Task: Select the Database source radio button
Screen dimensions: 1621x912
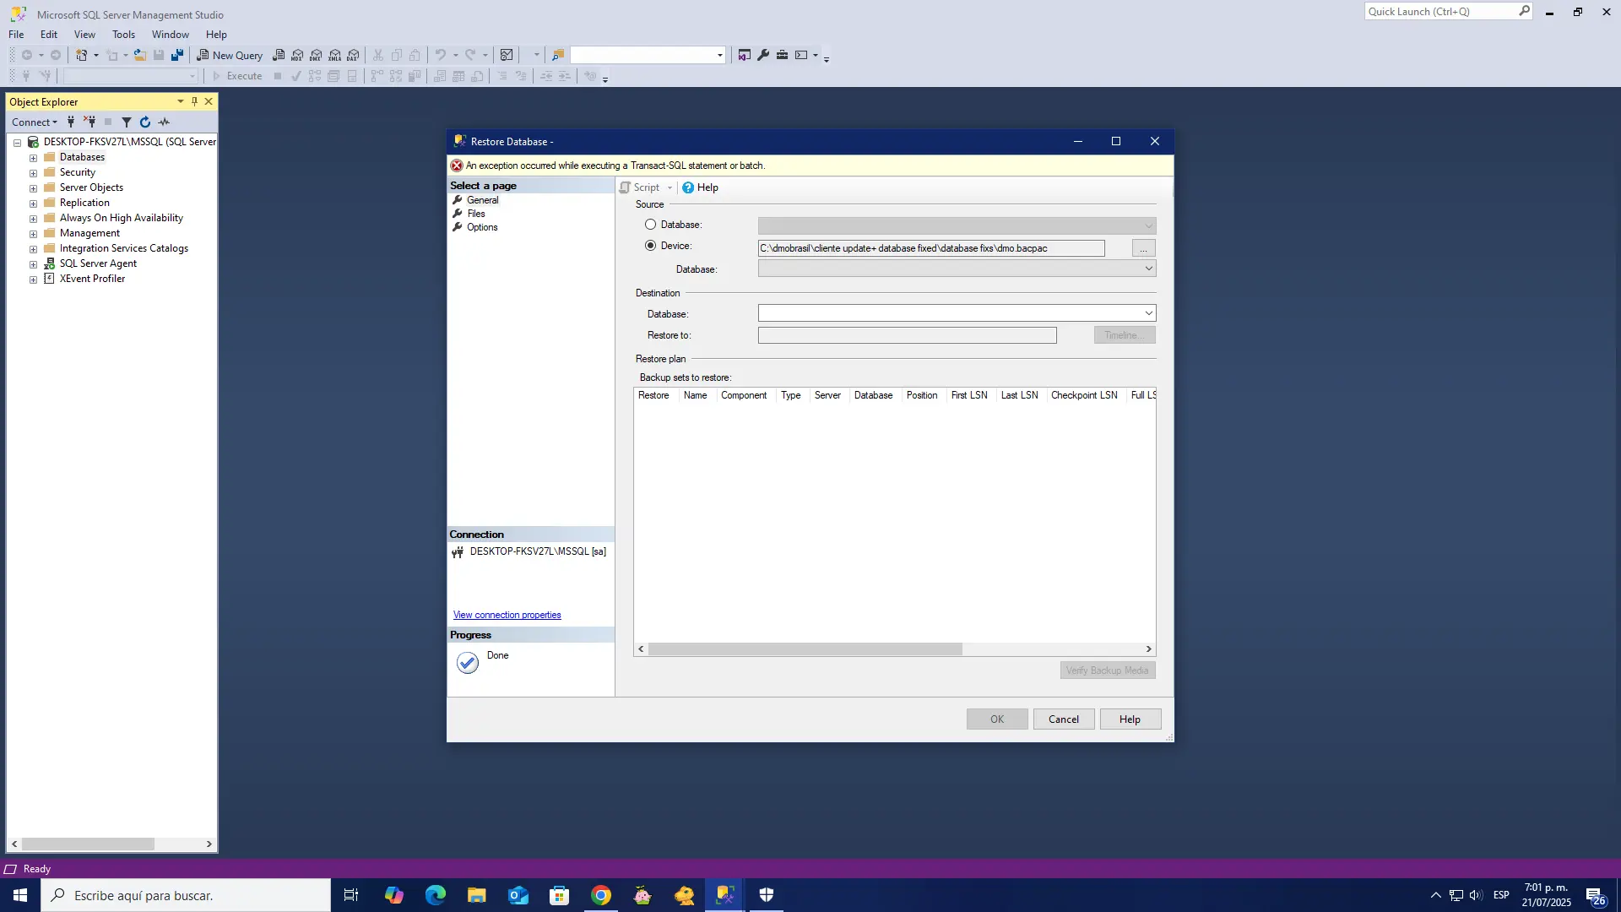Action: [x=650, y=225]
